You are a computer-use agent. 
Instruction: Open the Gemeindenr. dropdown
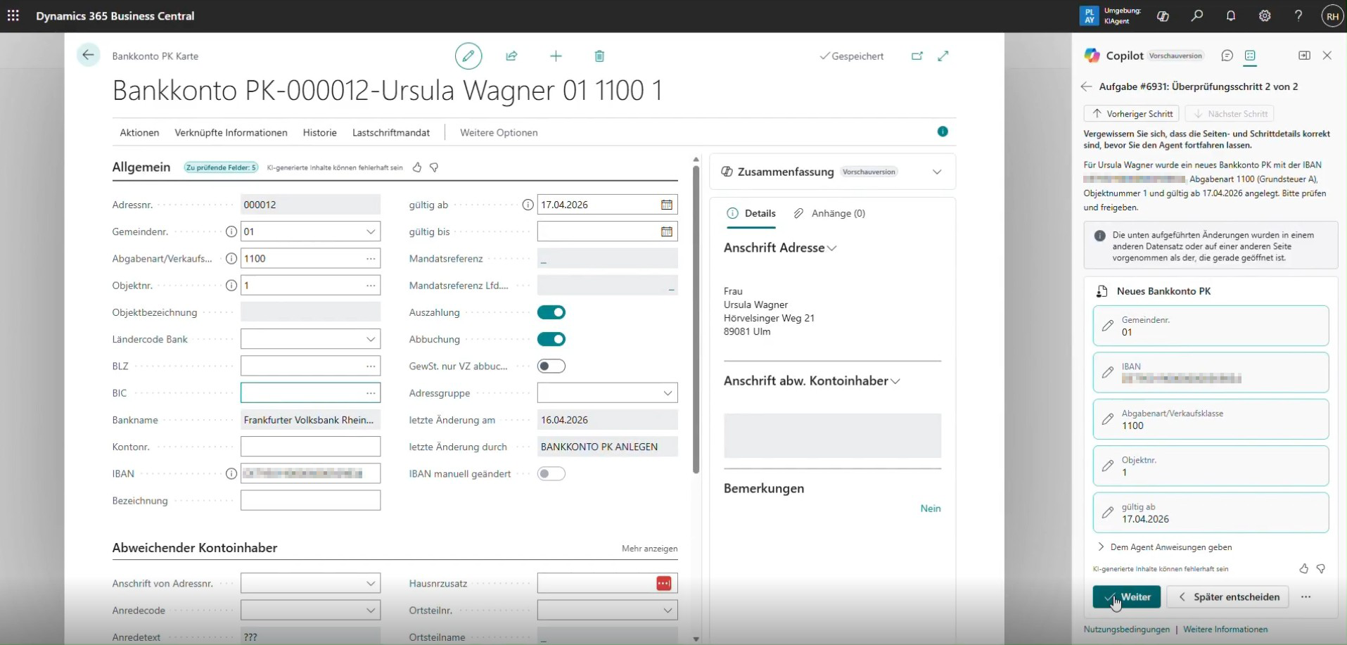click(x=371, y=231)
